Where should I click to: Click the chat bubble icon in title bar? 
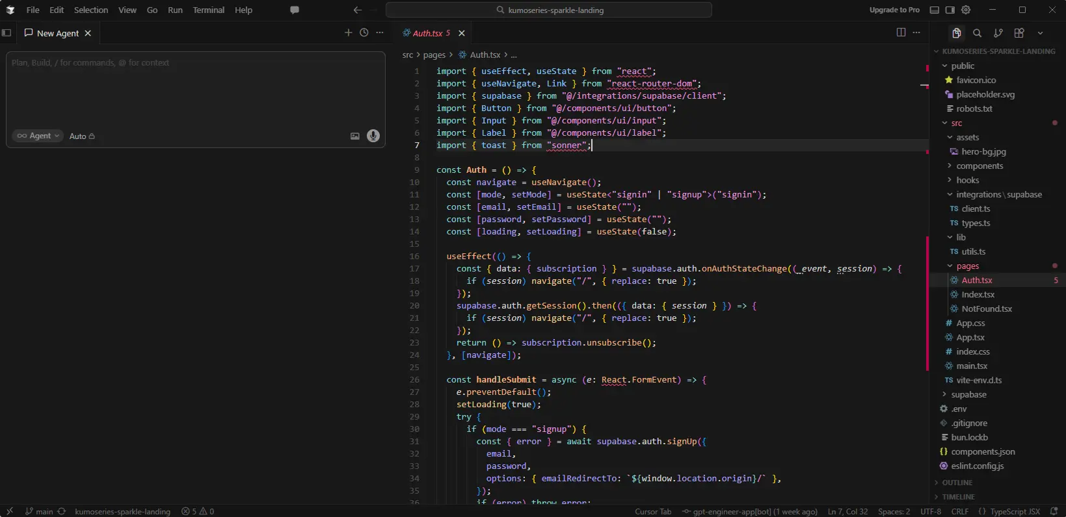[295, 10]
